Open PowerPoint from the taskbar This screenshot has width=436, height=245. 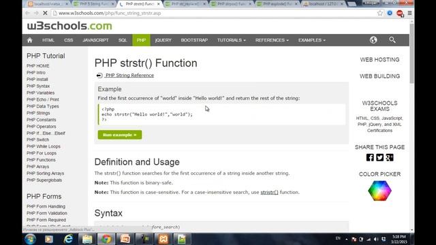point(125,239)
